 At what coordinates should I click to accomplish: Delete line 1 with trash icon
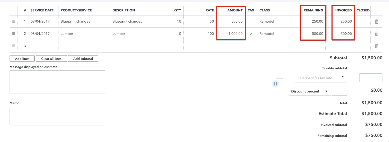click(x=377, y=21)
